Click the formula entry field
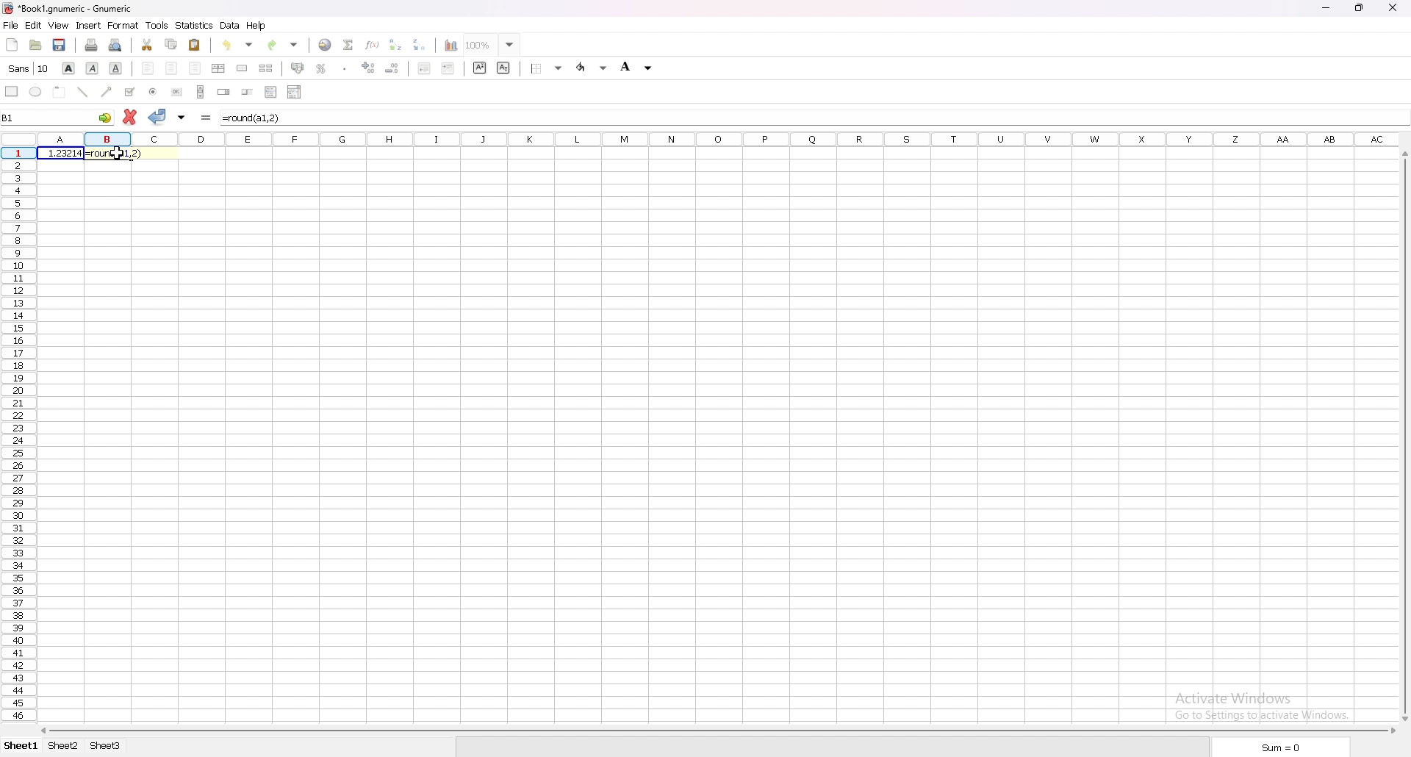The height and width of the screenshot is (757, 1411). pos(808,118)
